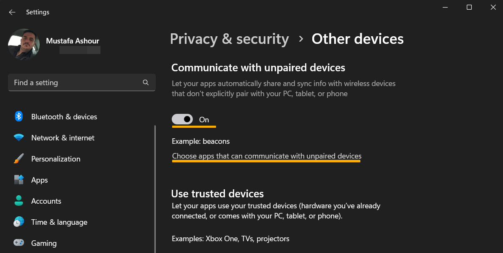The width and height of the screenshot is (503, 253).
Task: Open Network & internet via its globe icon
Action: click(x=19, y=137)
